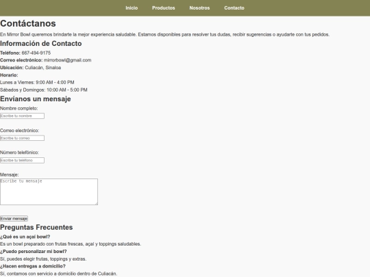Click the question ¿Qué es un açaí bowl?
This screenshot has height=277, width=370.
click(25, 237)
